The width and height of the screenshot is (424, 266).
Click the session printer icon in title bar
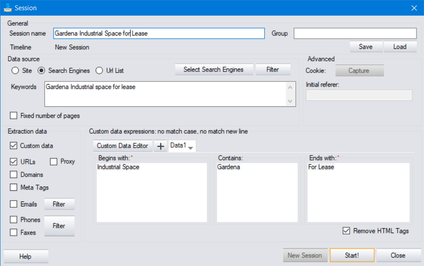(7, 8)
